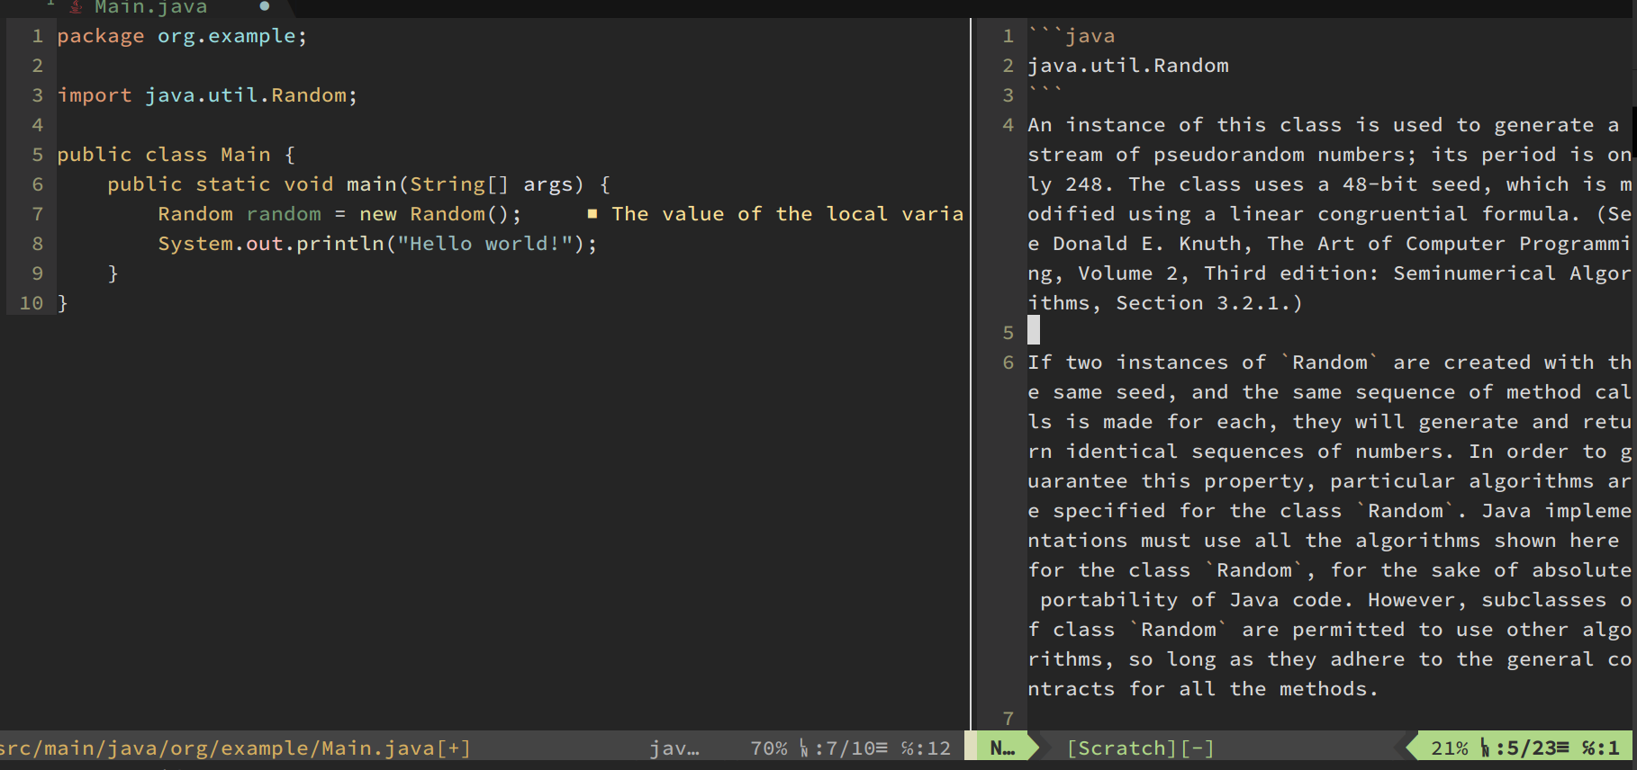The image size is (1637, 770).
Task: Click the closing ``` fence on line 3
Action: [x=1045, y=91]
